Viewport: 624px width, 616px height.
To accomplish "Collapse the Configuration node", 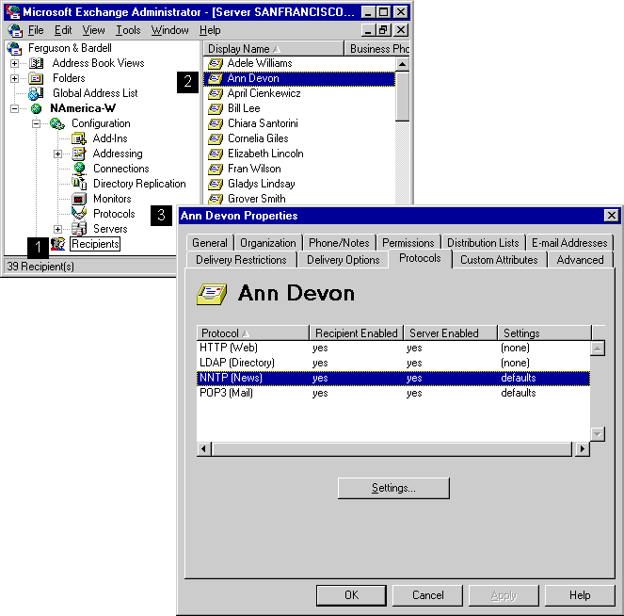I will 36,123.
